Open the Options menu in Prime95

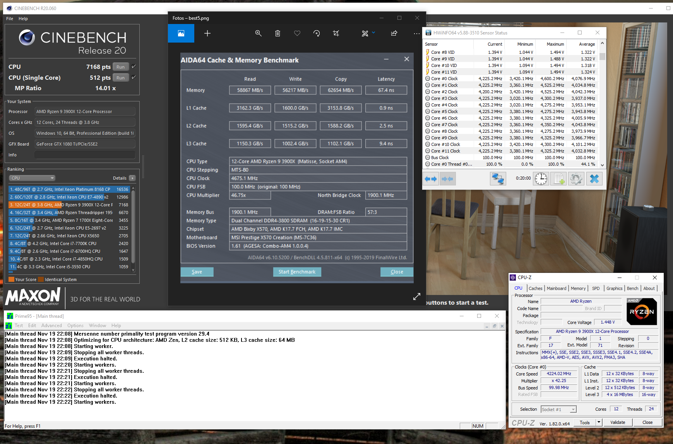75,326
